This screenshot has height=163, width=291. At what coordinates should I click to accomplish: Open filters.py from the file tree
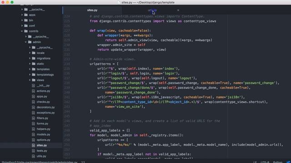pyautogui.click(x=42, y=118)
